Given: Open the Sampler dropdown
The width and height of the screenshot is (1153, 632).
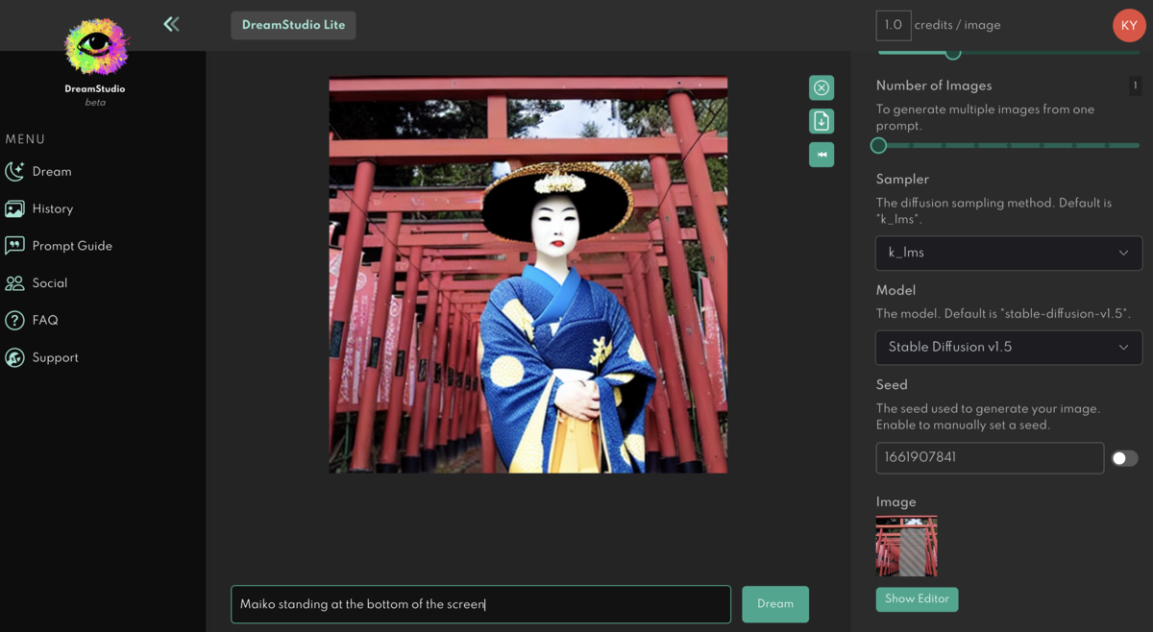Looking at the screenshot, I should tap(1008, 253).
